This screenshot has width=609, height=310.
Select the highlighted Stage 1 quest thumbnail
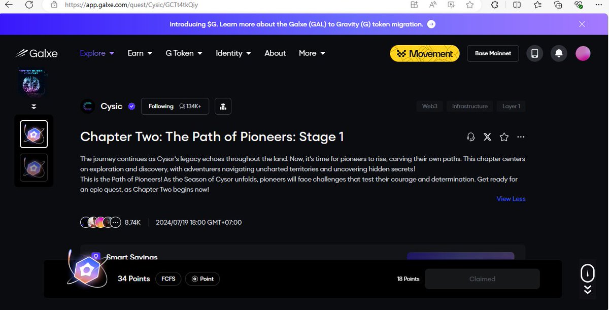tap(33, 134)
